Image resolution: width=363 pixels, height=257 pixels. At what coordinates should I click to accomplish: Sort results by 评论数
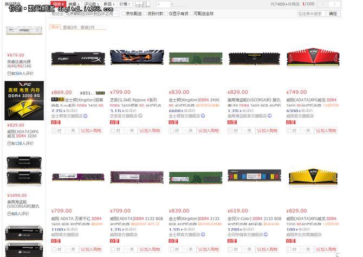tap(92, 4)
